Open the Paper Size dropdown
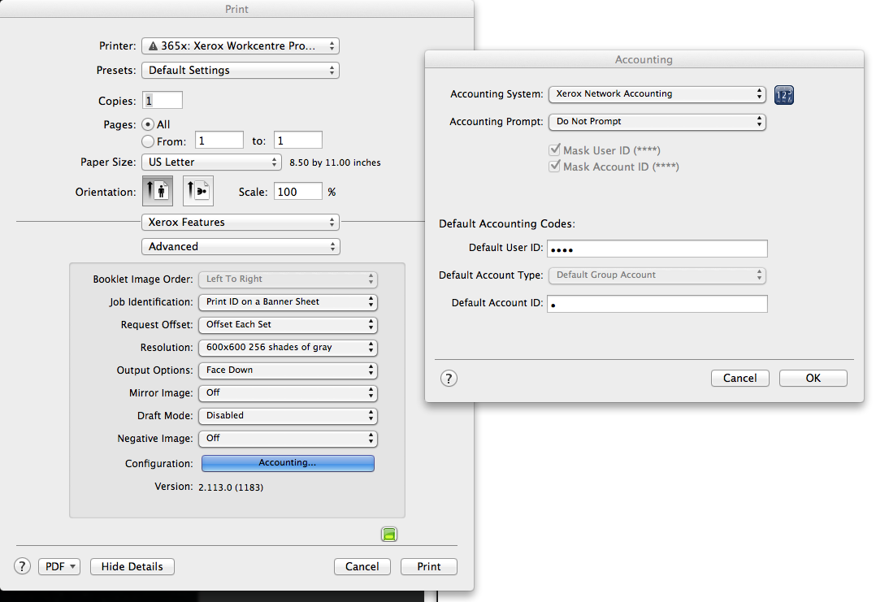The width and height of the screenshot is (876, 602). [x=210, y=162]
